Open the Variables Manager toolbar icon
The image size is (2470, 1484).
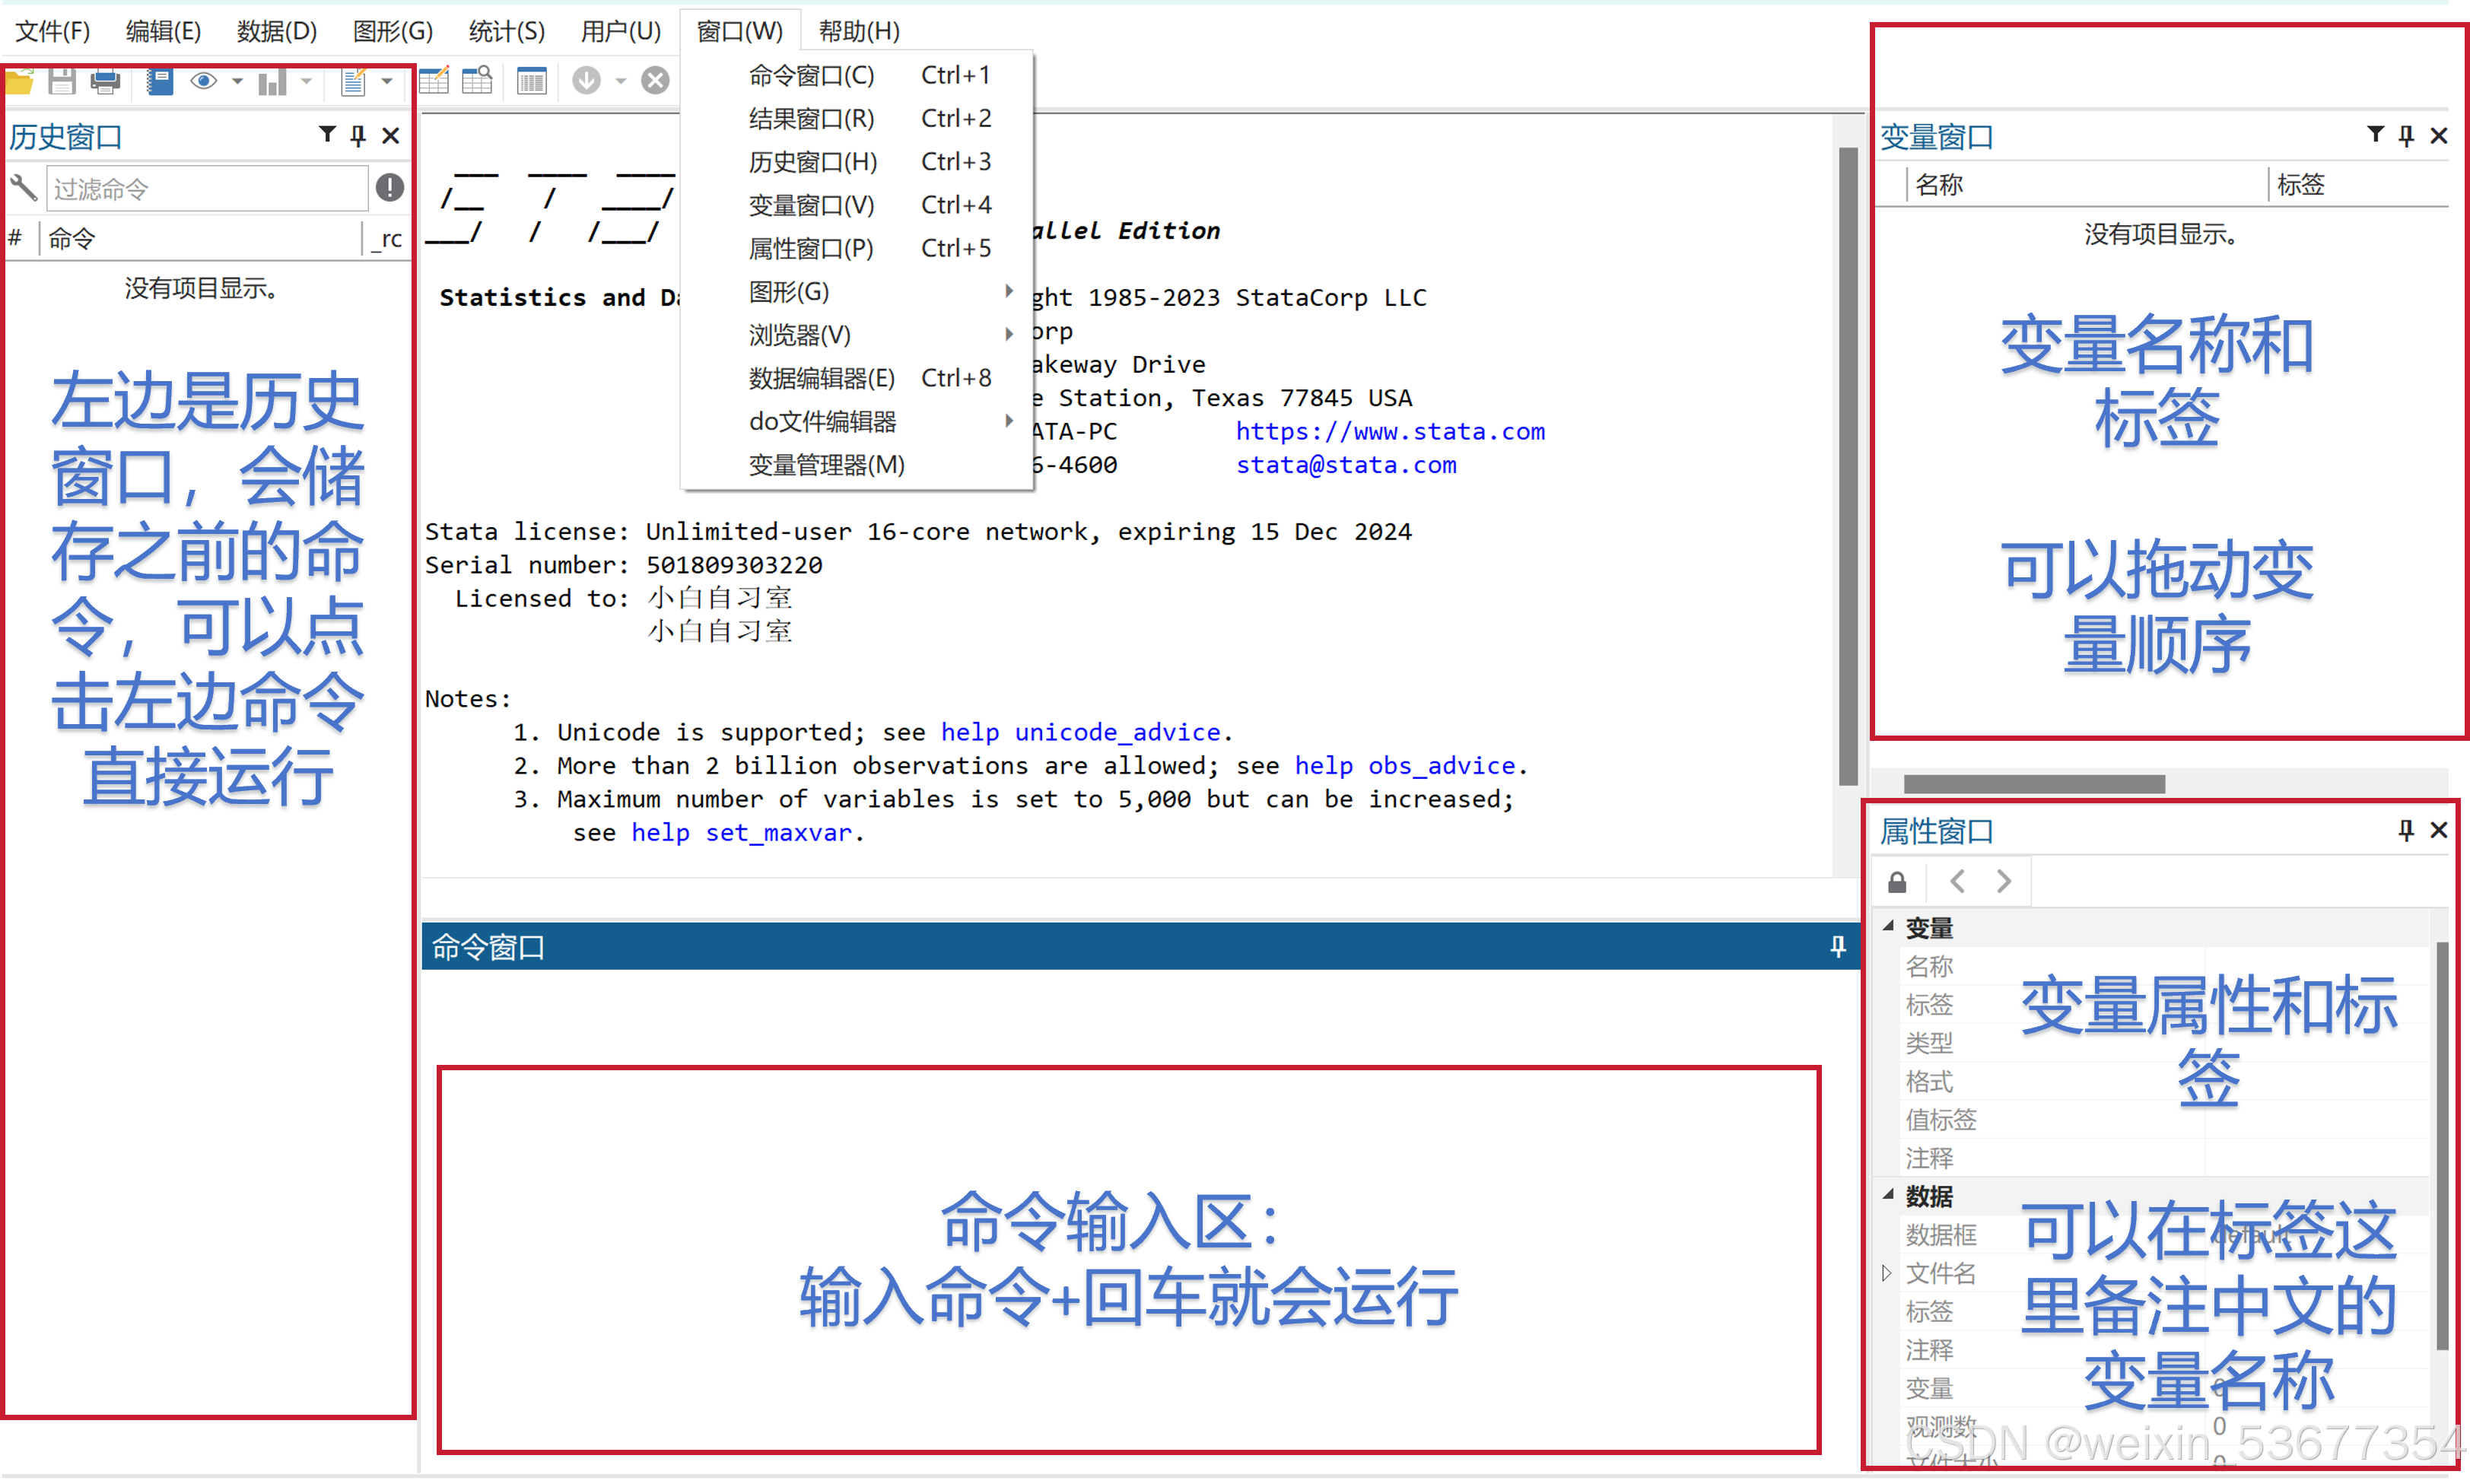pos(531,81)
